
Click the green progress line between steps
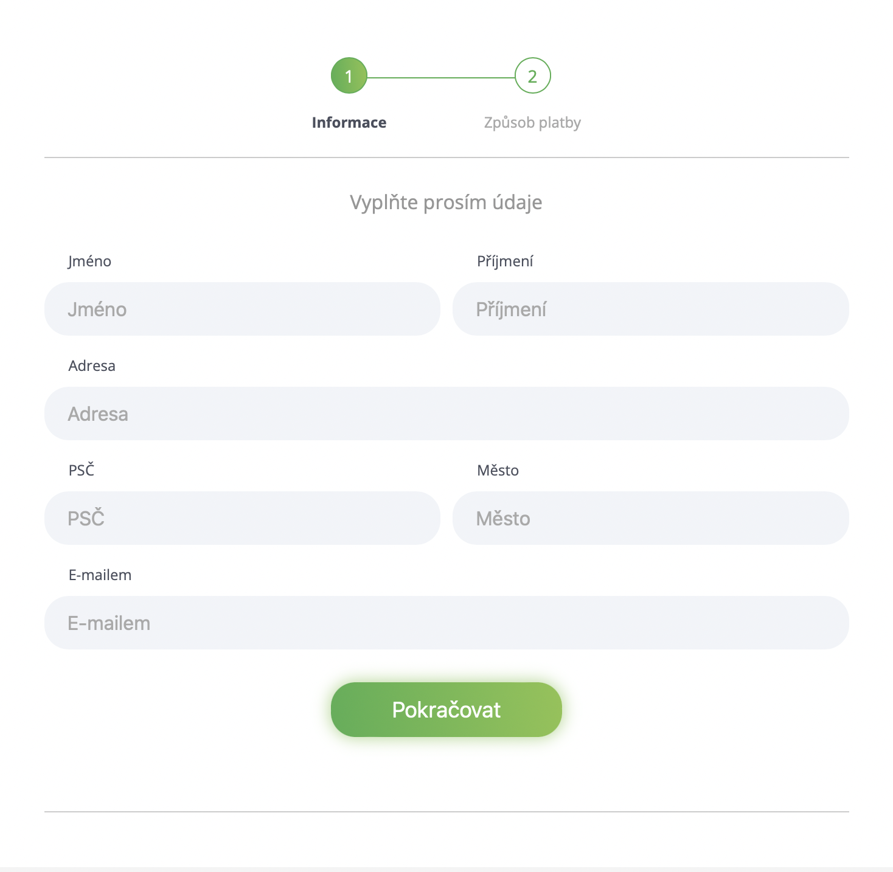[440, 78]
